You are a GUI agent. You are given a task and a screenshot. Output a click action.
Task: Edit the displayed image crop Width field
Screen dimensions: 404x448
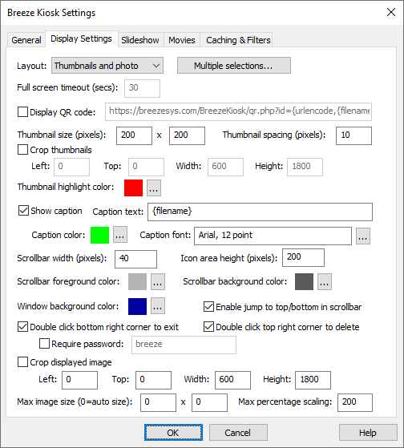click(232, 381)
